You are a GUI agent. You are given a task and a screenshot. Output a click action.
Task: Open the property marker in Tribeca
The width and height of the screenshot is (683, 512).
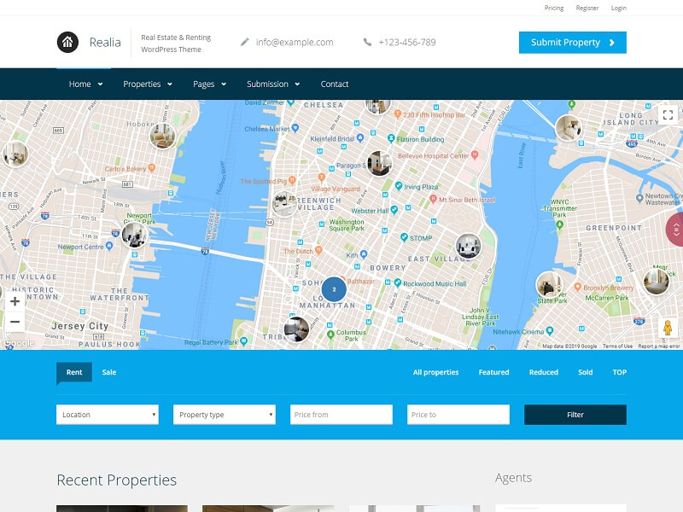296,329
